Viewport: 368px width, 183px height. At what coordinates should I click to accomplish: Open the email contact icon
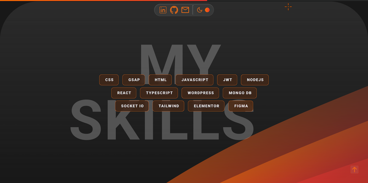[x=185, y=10]
